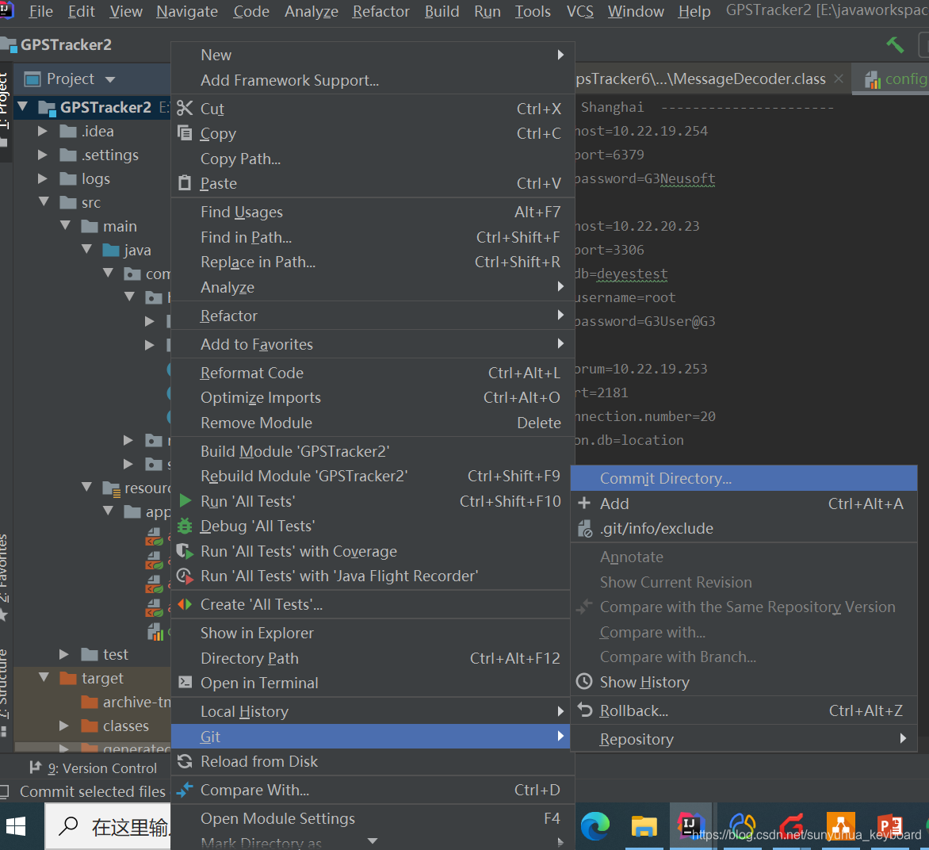
Task: Open the 9: Version Control tool window
Action: pos(94,768)
